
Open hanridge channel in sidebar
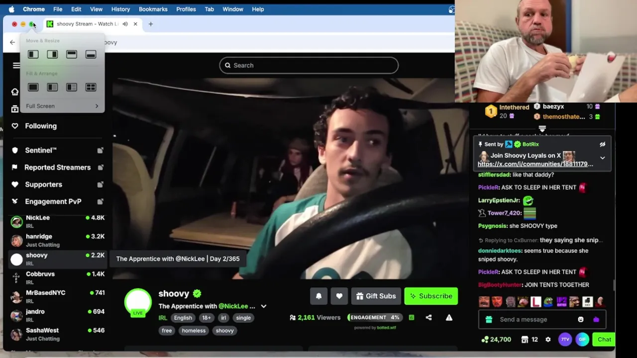pos(57,240)
